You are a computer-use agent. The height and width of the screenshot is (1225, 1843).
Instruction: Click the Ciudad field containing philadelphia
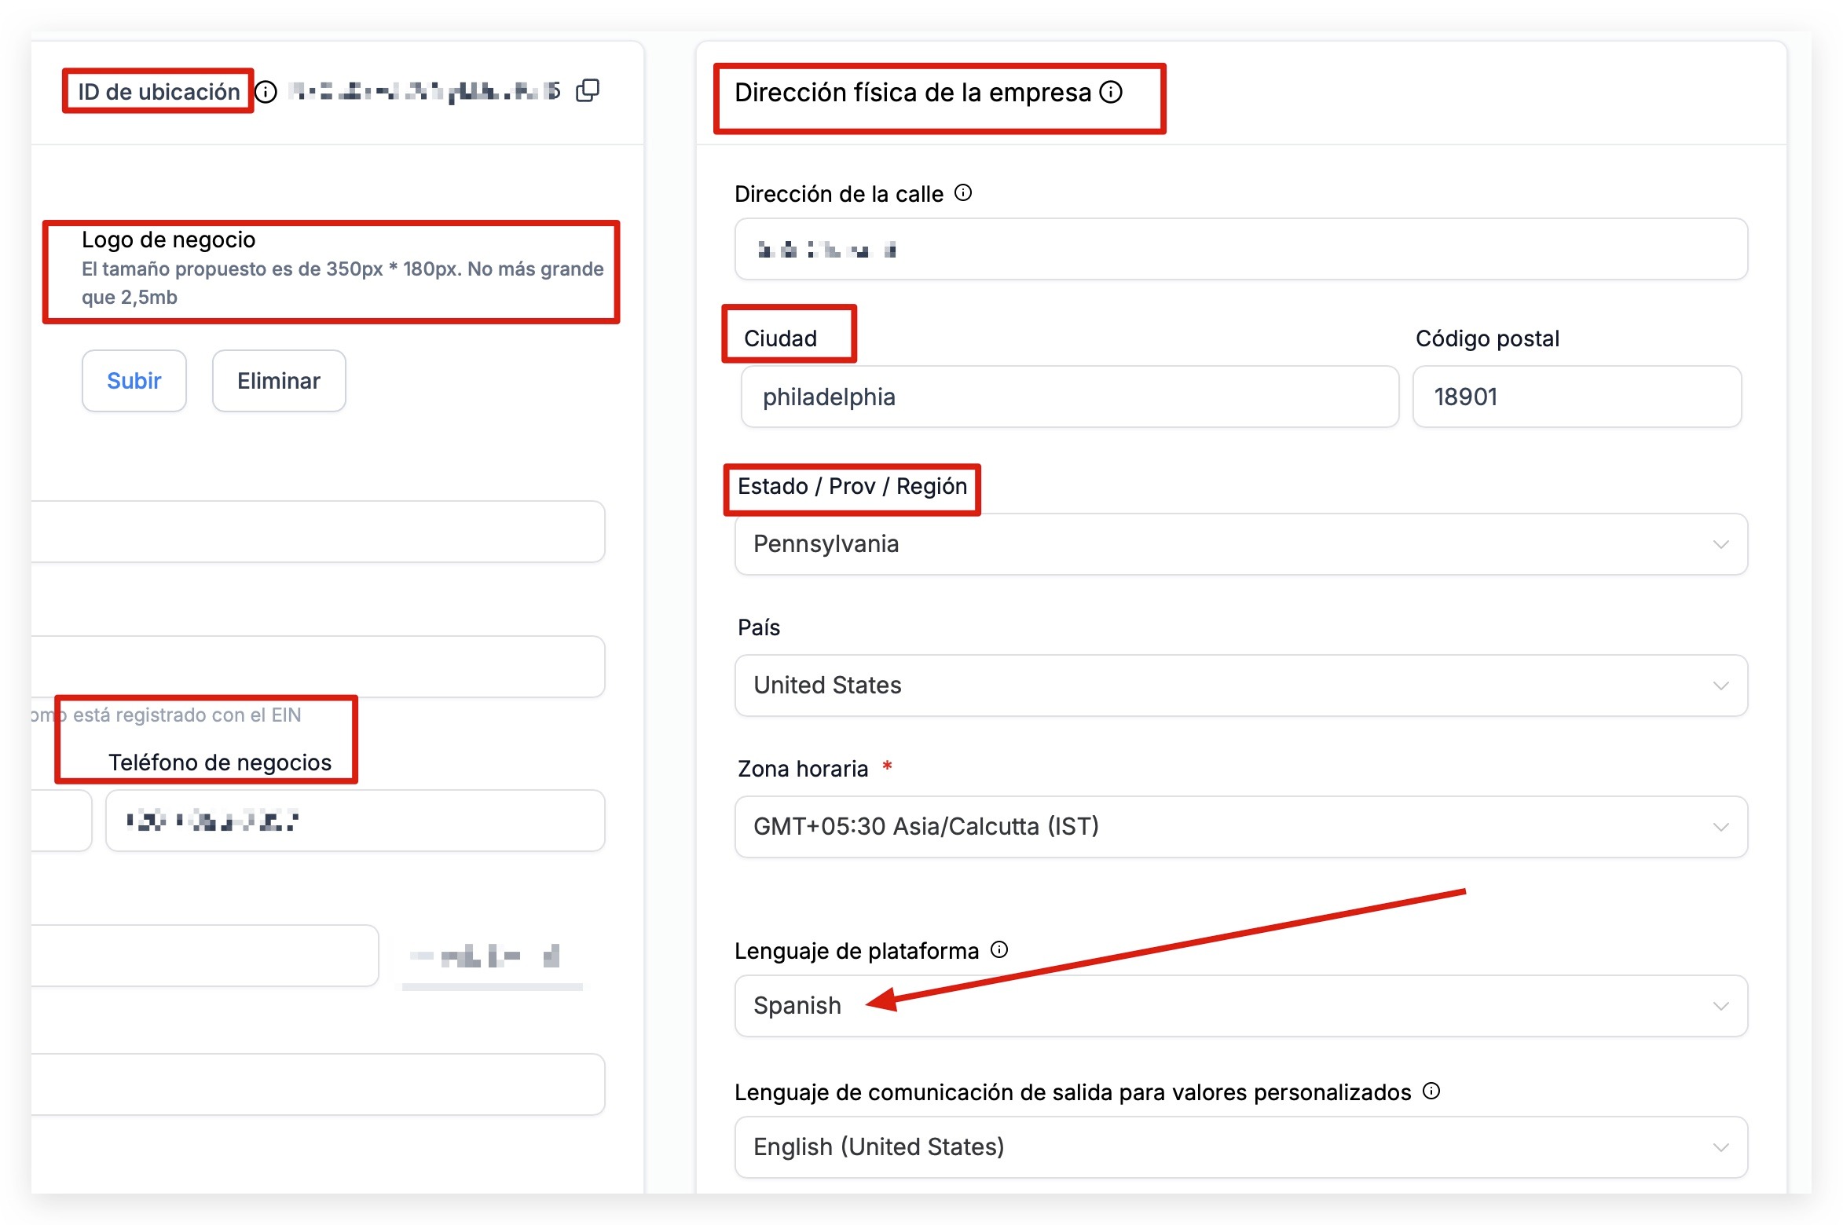point(1068,397)
